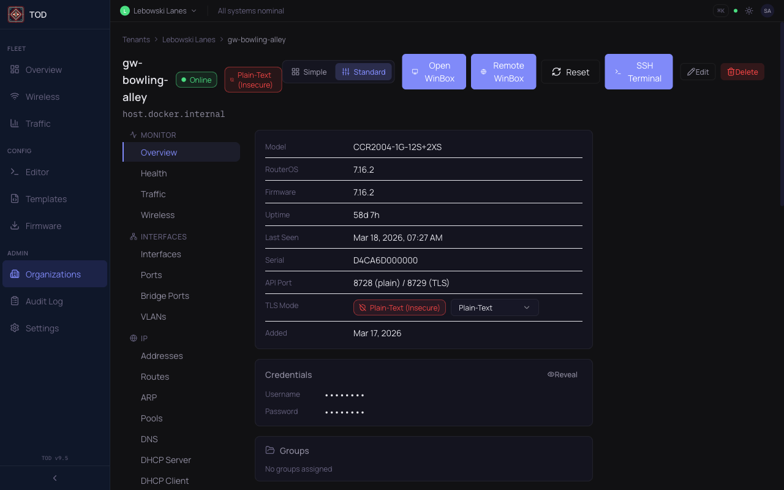Open the Traffic section via its chart icon
Viewport: 784px width, 490px height.
tap(14, 123)
